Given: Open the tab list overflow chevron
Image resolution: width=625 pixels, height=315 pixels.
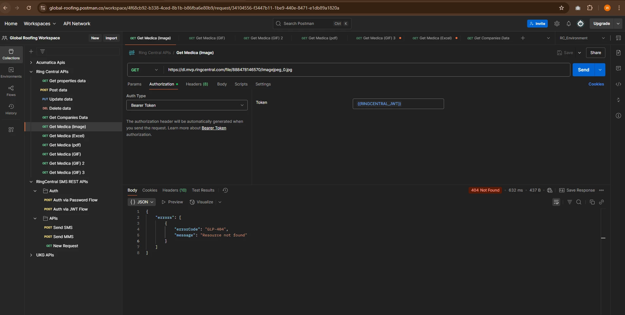Looking at the screenshot, I should point(548,38).
